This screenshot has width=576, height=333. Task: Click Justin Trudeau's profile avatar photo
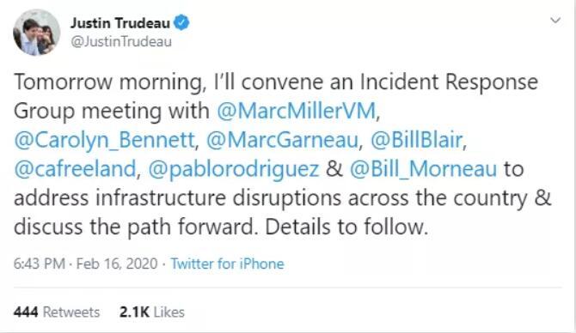coord(36,33)
